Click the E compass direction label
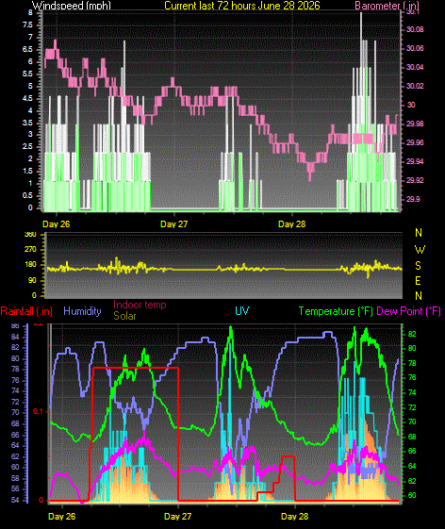Viewport: 445px width, 529px height. [x=418, y=280]
